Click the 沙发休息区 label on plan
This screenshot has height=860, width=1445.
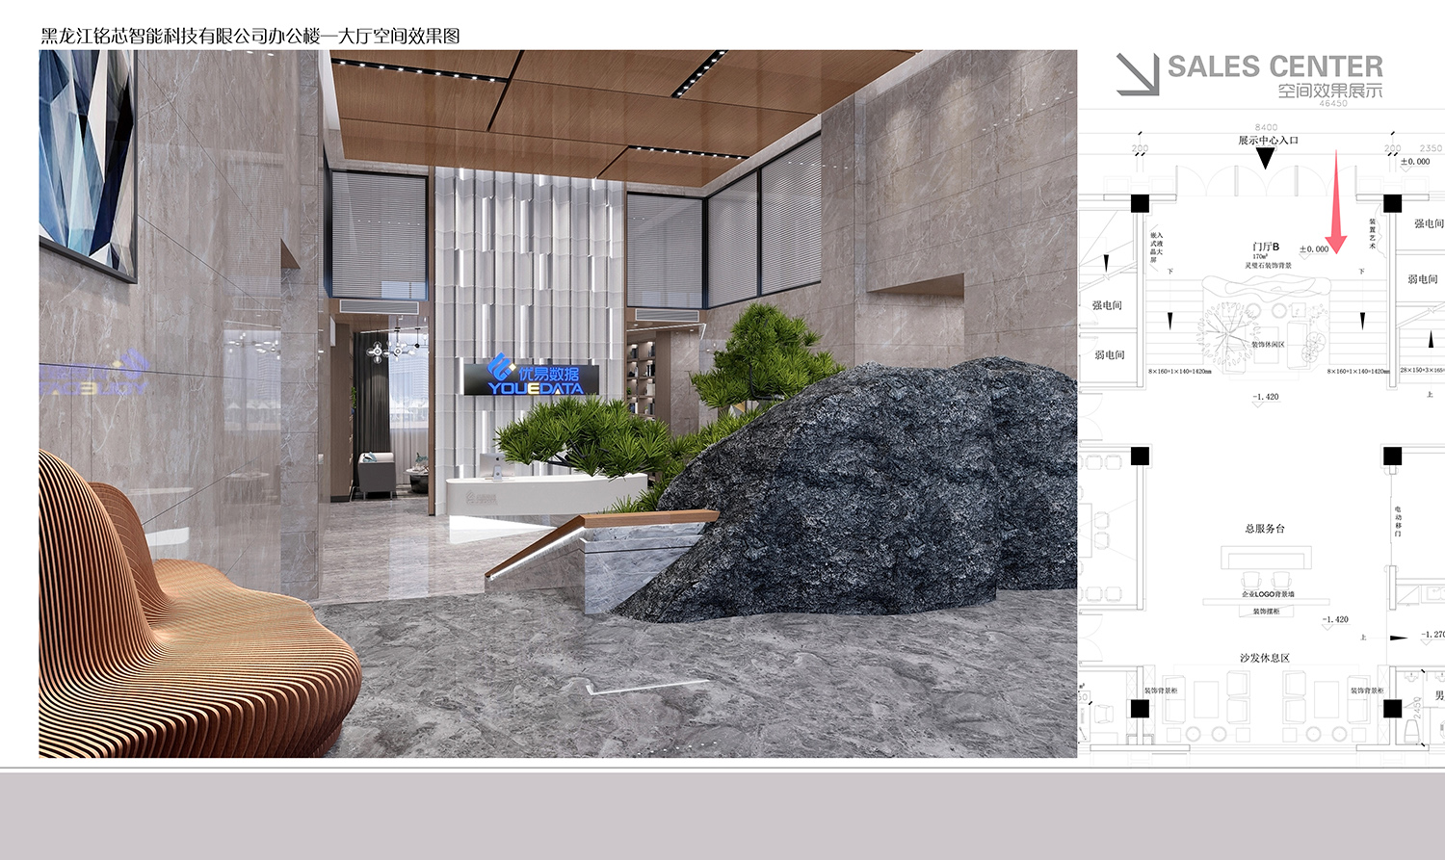coord(1265,658)
